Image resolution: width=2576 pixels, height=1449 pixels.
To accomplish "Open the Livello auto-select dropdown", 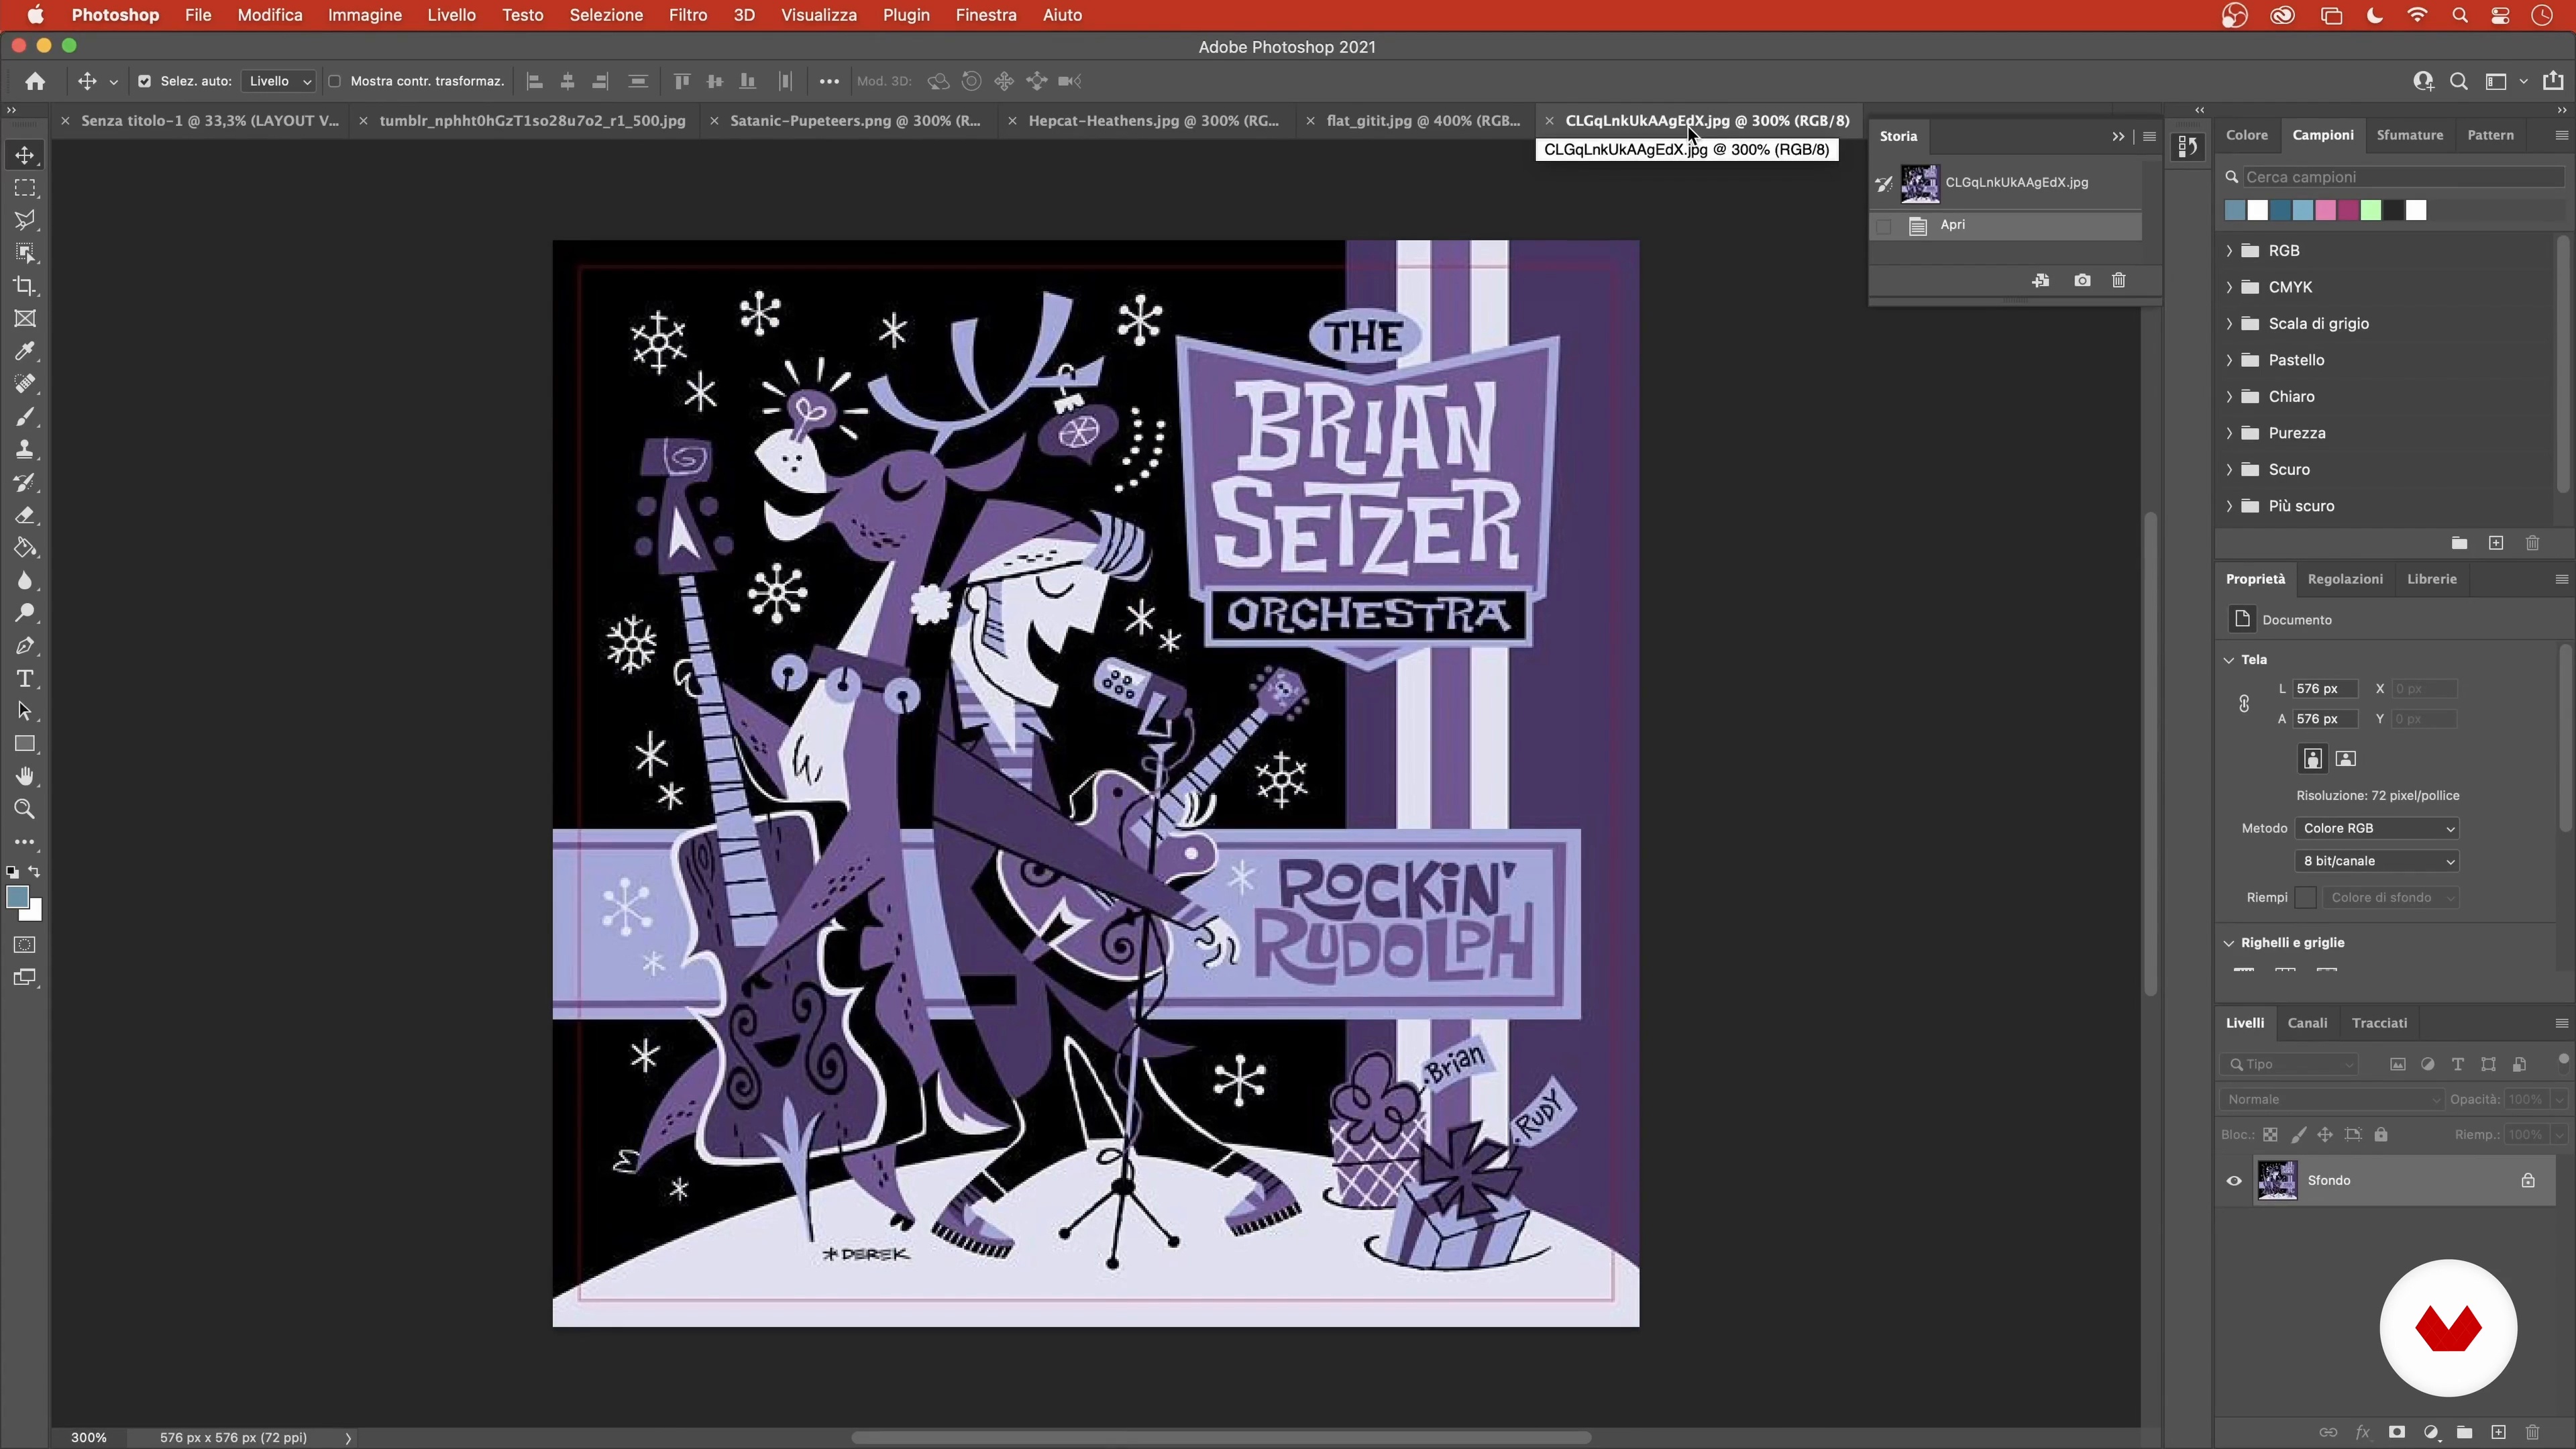I will tap(279, 81).
